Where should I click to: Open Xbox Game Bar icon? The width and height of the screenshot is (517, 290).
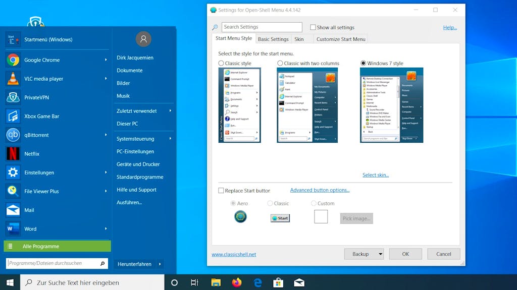[x=13, y=117]
